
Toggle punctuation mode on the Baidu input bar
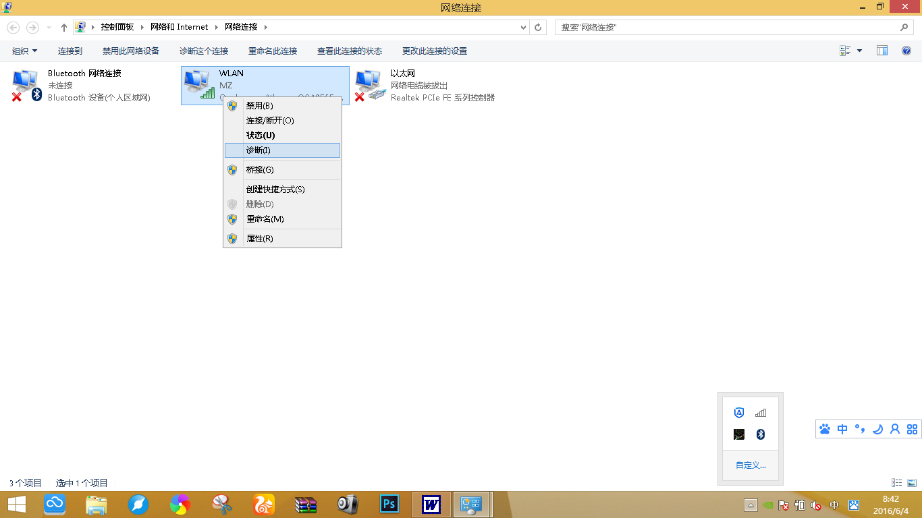pyautogui.click(x=859, y=429)
